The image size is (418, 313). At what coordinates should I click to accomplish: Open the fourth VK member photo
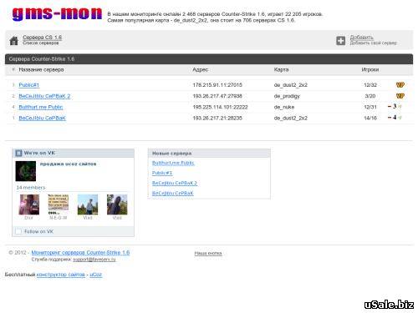117,204
